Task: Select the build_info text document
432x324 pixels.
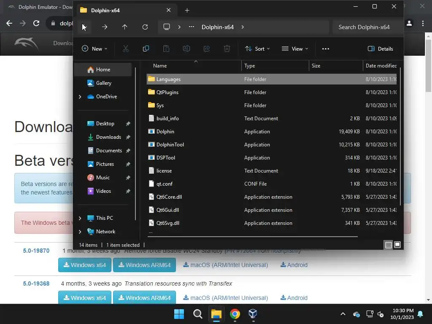Action: 271,119
